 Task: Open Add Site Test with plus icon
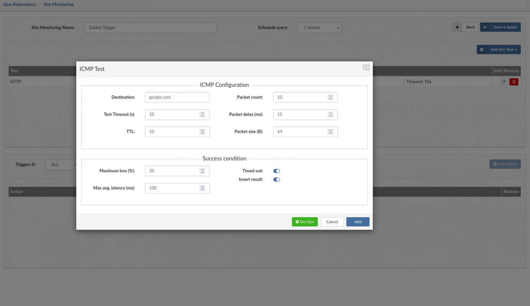pyautogui.click(x=482, y=49)
